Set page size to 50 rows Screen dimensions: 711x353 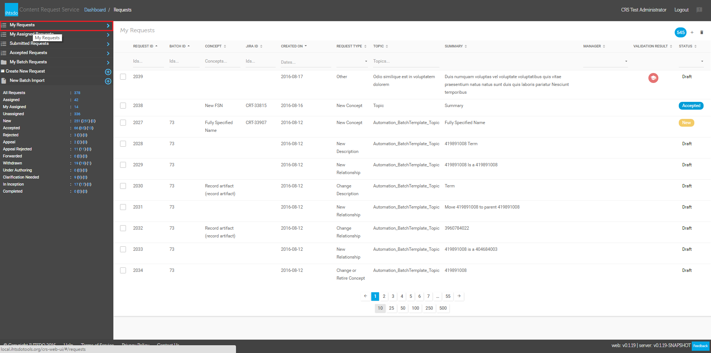pos(403,308)
